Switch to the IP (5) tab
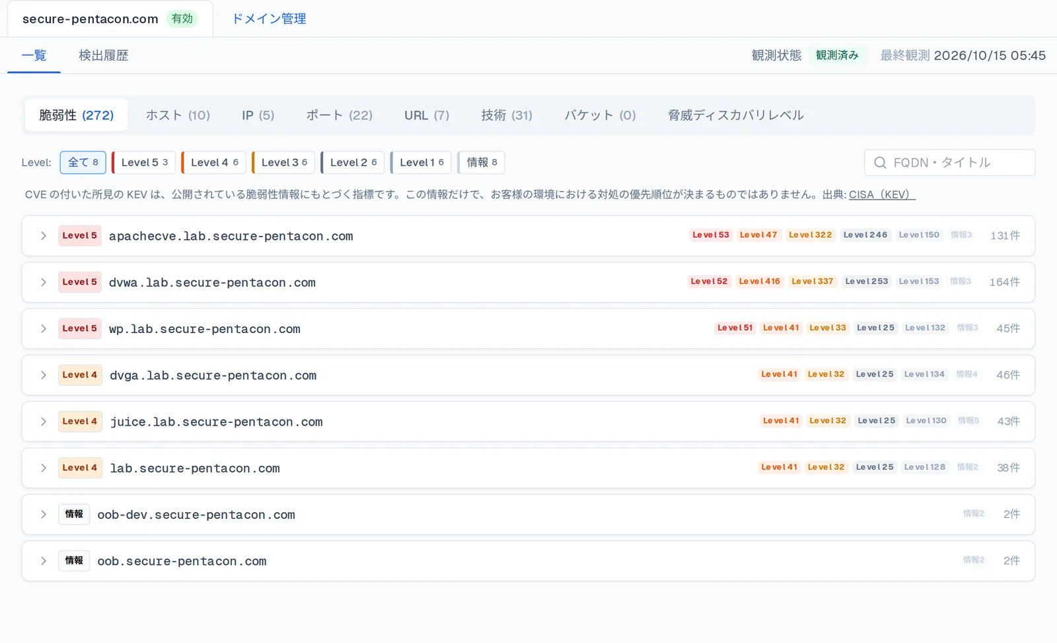 click(258, 115)
